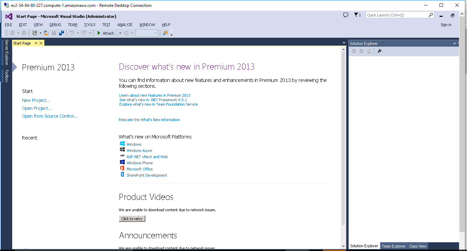467x251 pixels.
Task: Open the TOOLS menu
Action: pos(90,25)
